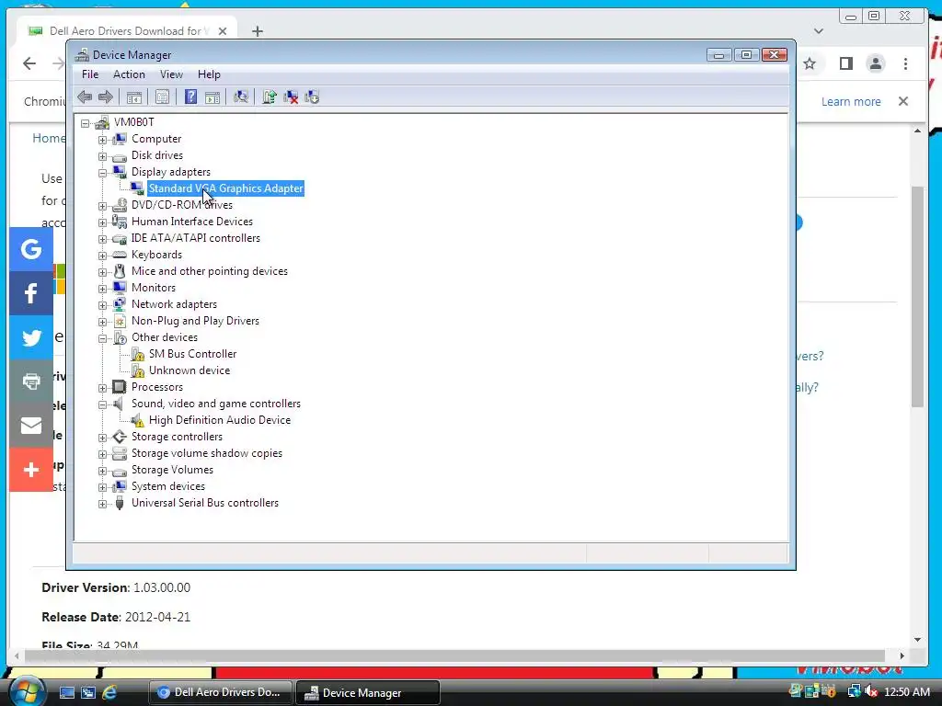Open the View menu
The height and width of the screenshot is (706, 942).
tap(171, 74)
